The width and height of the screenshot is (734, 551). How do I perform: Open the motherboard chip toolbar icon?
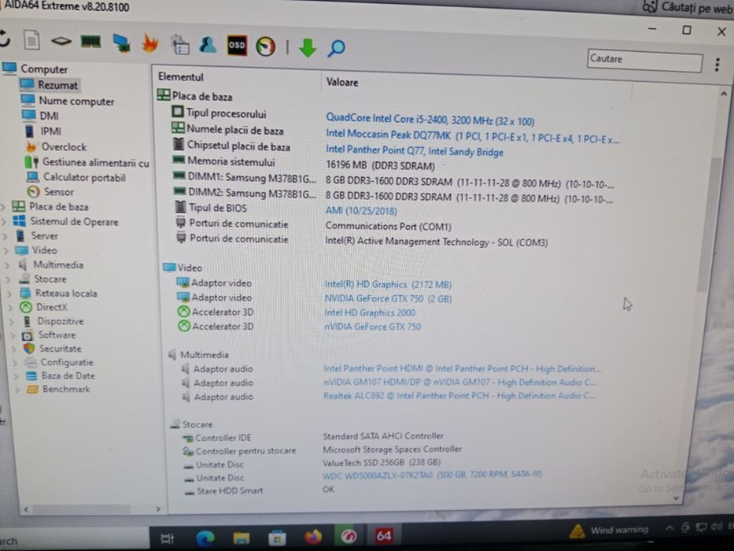point(61,42)
